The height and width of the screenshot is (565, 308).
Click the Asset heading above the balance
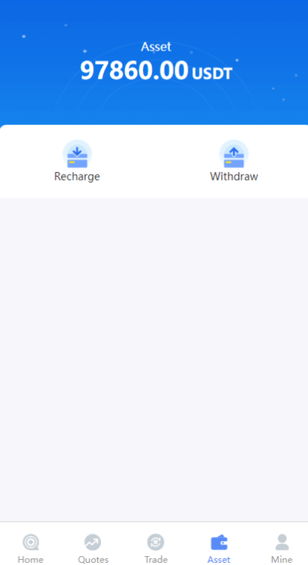[156, 47]
